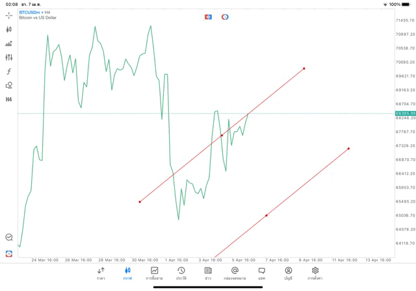Screen dimensions: 416x291
Task: Open the indicators list icon
Action: pyautogui.click(x=9, y=44)
